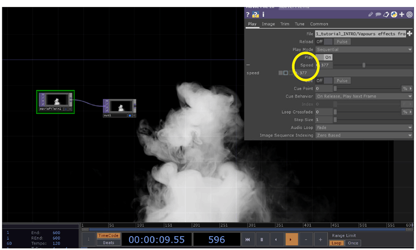Select Loop range limit mode
This screenshot has width=416, height=250.
pyautogui.click(x=336, y=243)
